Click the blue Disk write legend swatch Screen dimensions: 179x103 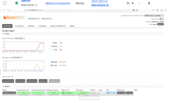click(60, 65)
